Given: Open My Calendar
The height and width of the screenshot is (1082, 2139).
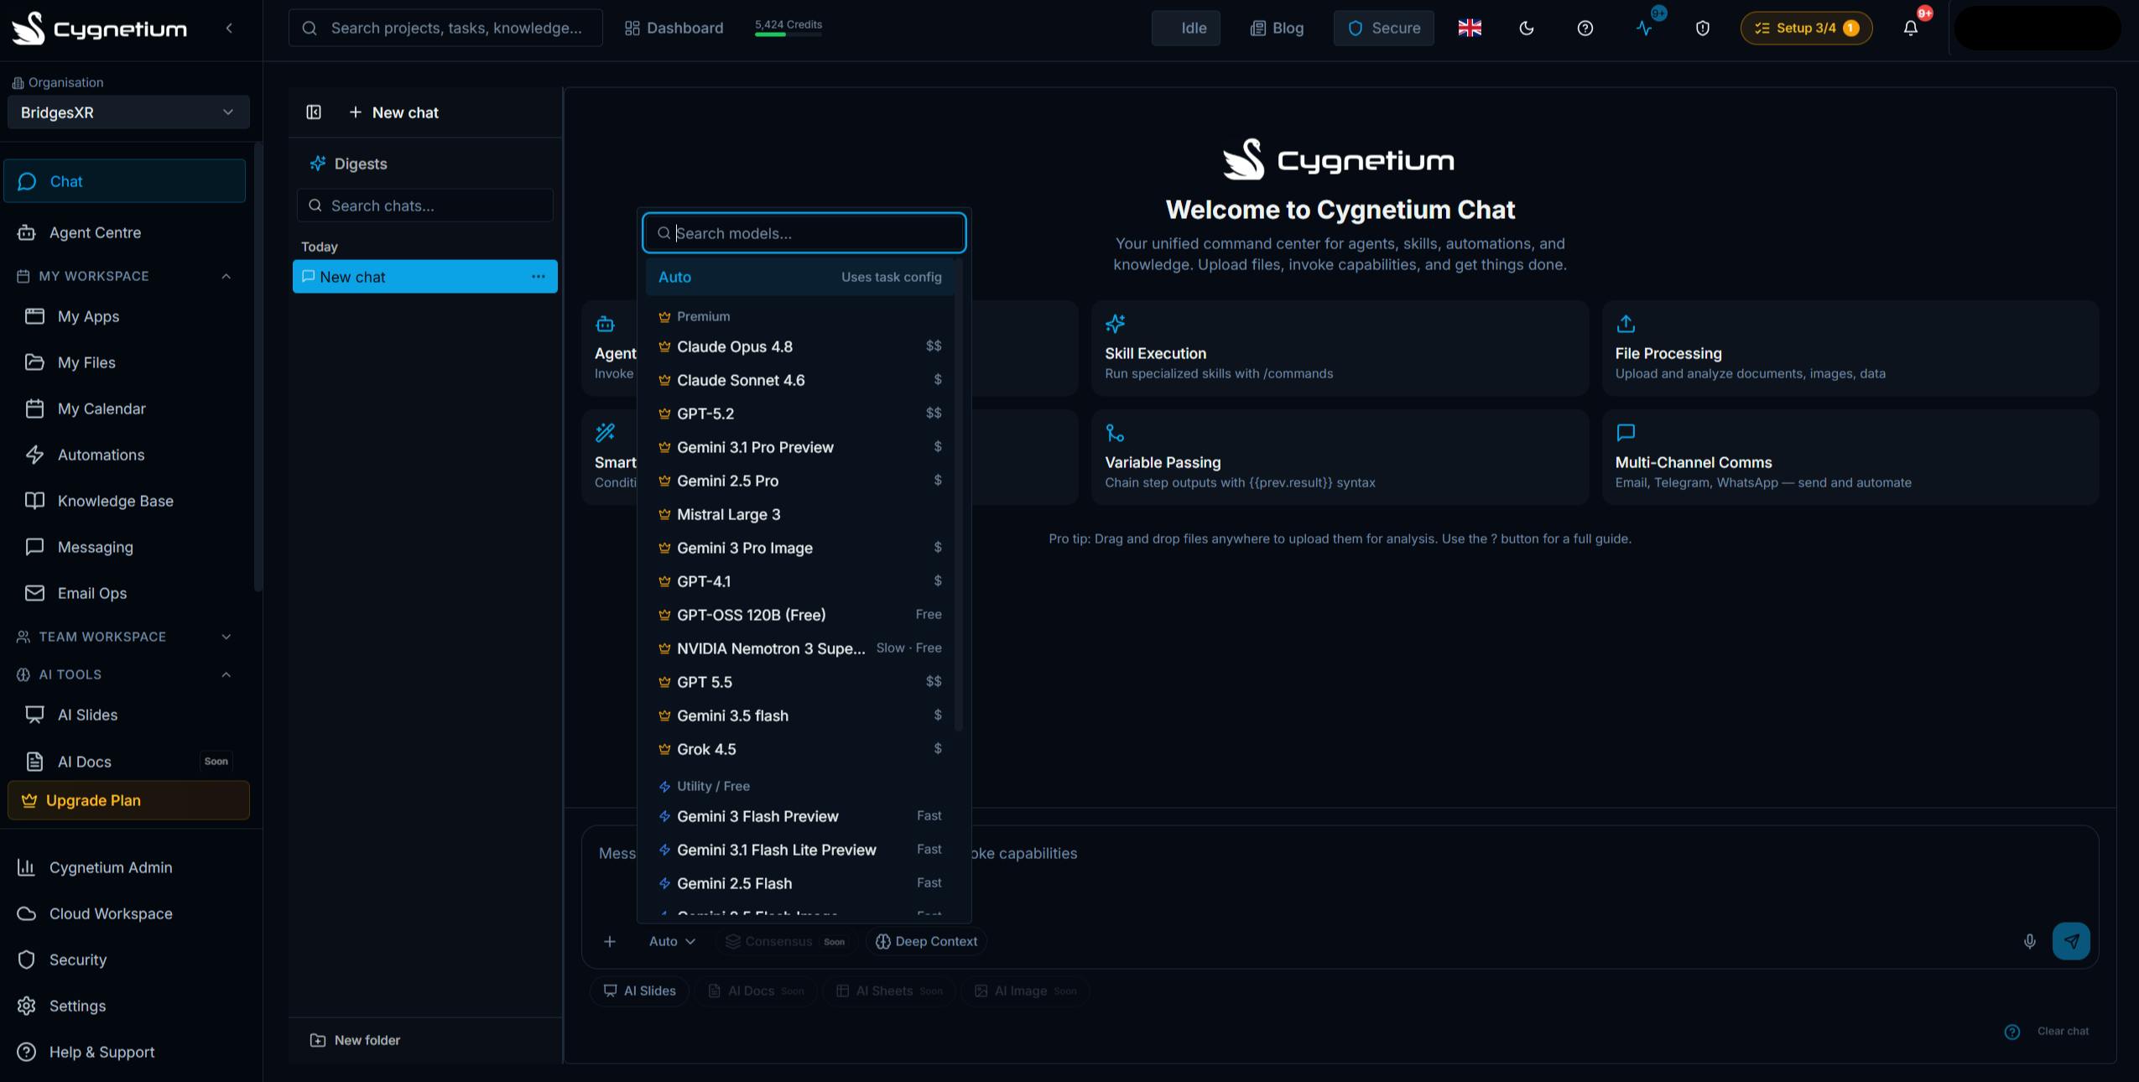Looking at the screenshot, I should [x=125, y=408].
